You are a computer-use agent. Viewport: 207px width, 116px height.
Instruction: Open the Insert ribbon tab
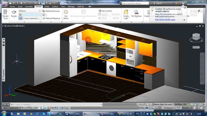tap(20, 6)
